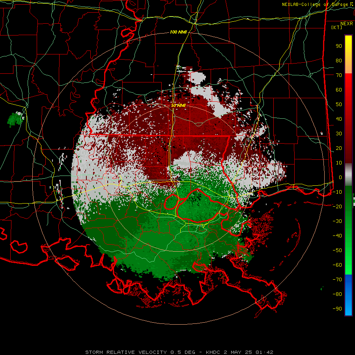Click the 90 value on velocity scale

(339, 46)
